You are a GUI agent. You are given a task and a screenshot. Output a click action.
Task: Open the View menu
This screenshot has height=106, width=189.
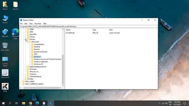coord(31,24)
